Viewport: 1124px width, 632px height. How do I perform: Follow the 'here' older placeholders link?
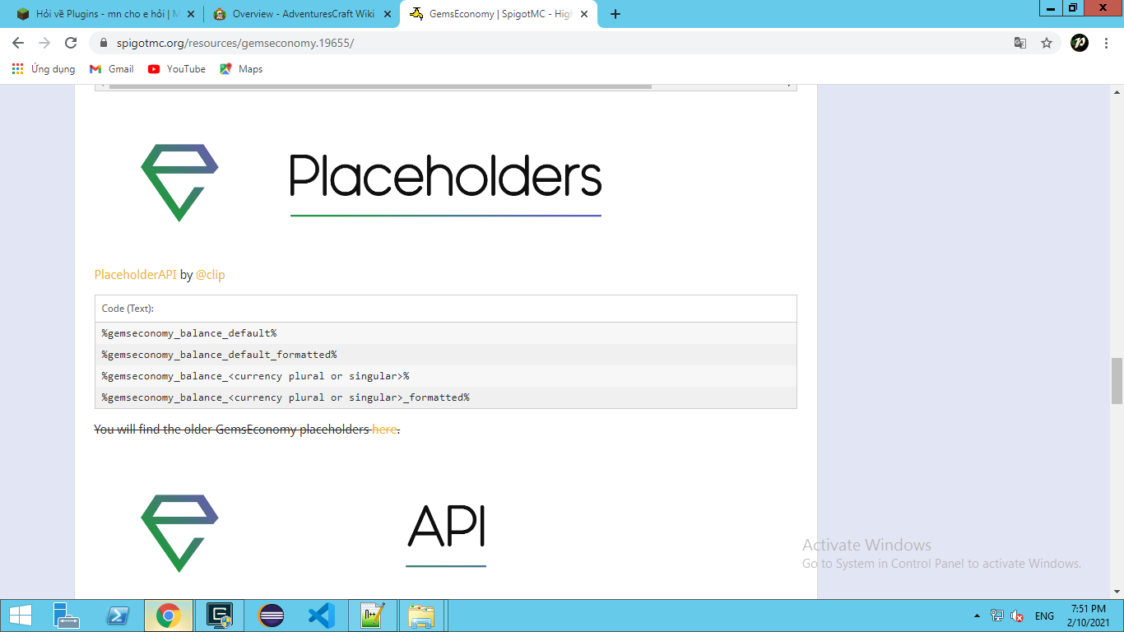tap(384, 430)
